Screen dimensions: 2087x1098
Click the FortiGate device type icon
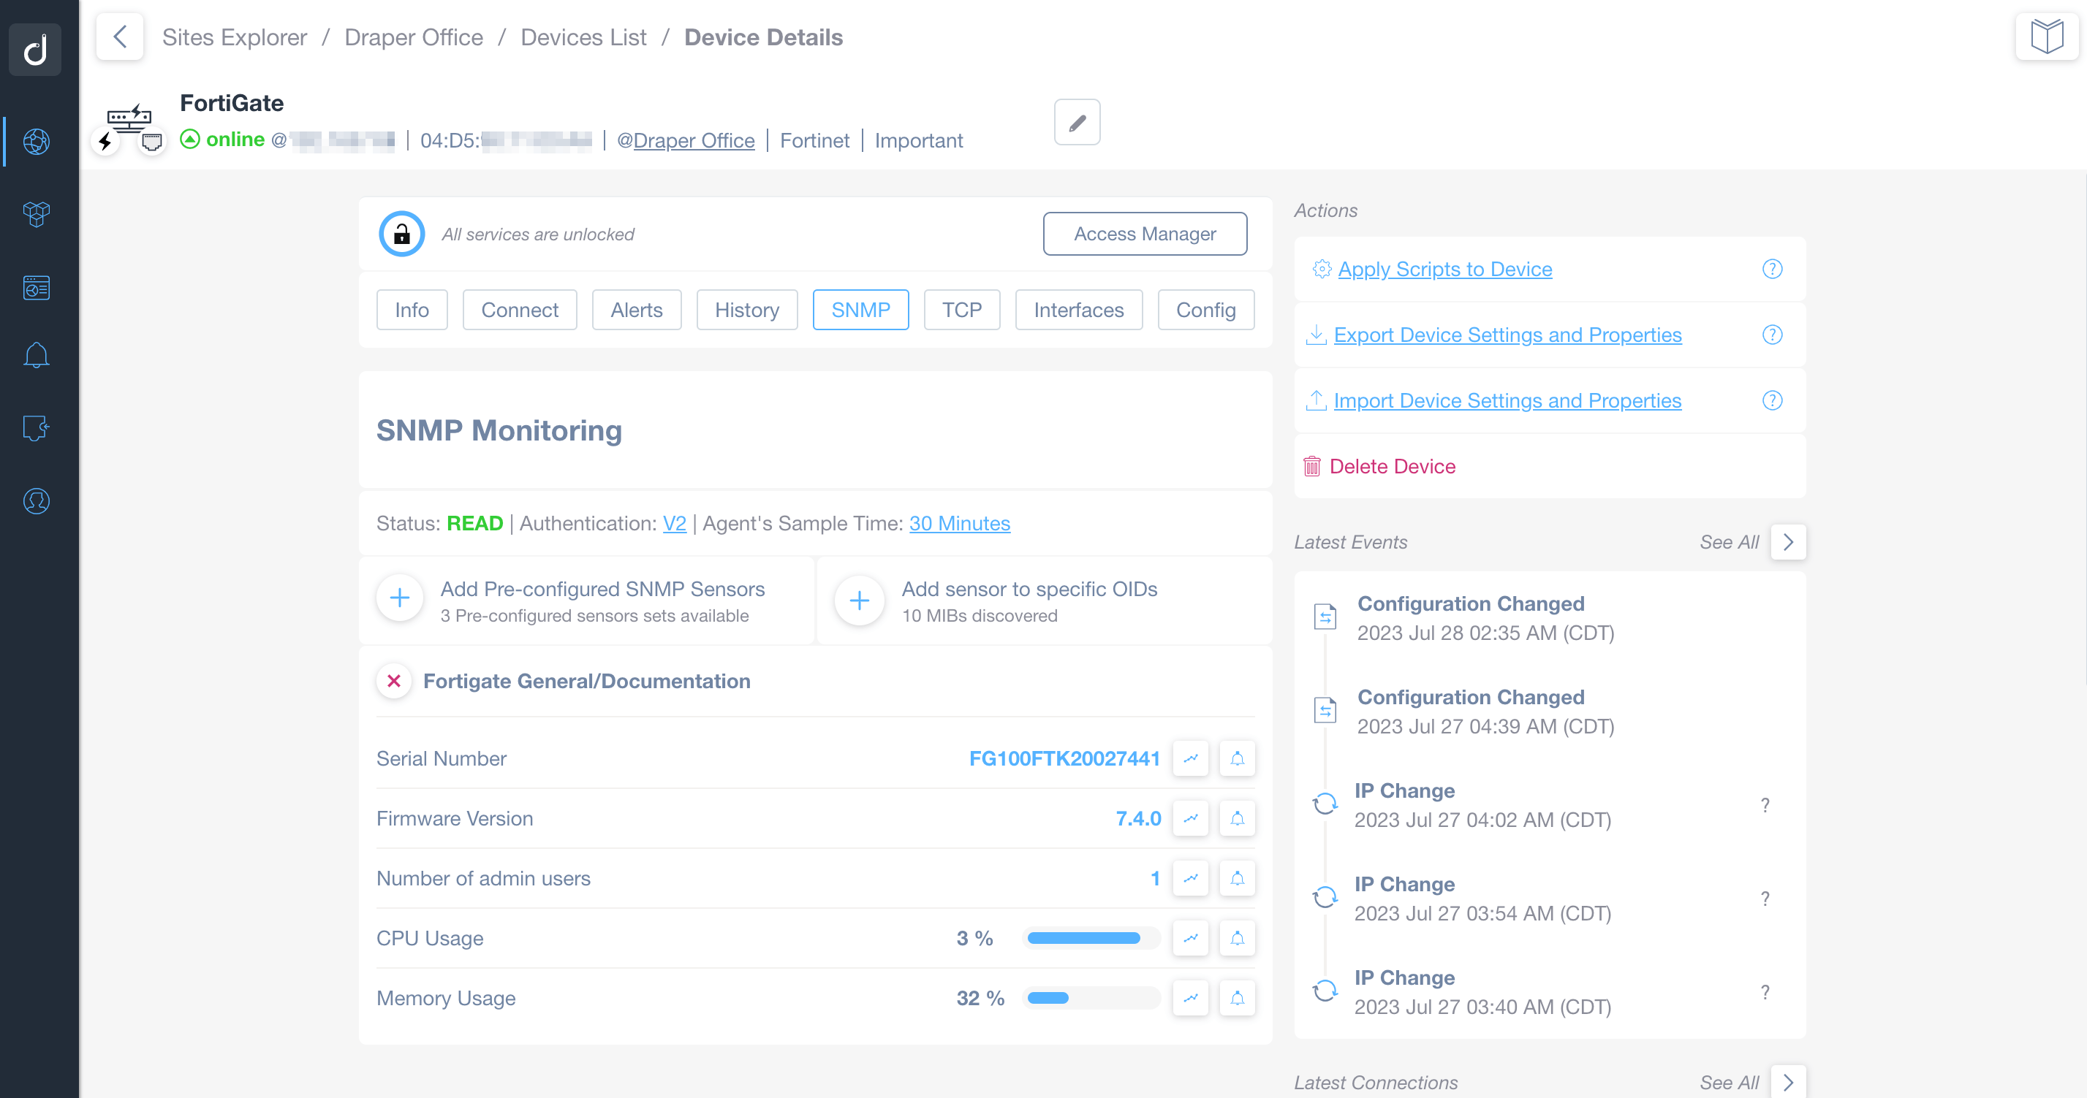[x=129, y=119]
